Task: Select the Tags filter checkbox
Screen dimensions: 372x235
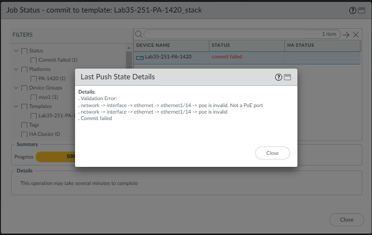Action: point(24,125)
